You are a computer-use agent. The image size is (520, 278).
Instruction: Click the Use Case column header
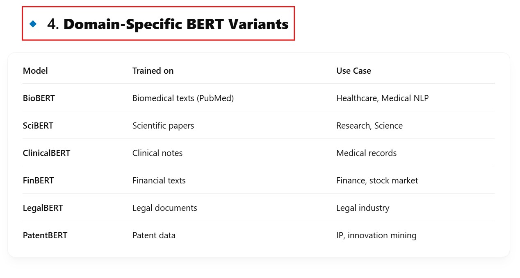point(354,71)
